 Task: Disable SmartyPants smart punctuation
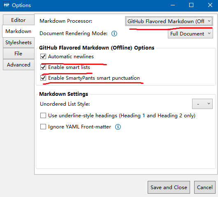pos(43,78)
